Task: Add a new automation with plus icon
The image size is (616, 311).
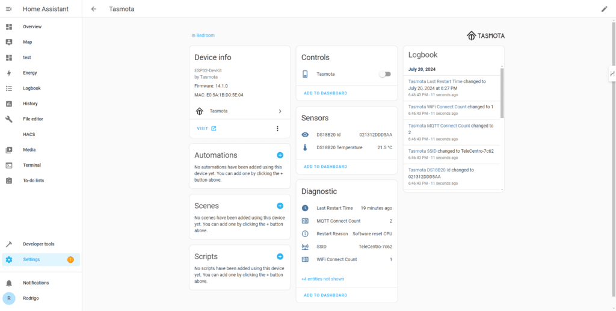Action: 280,155
